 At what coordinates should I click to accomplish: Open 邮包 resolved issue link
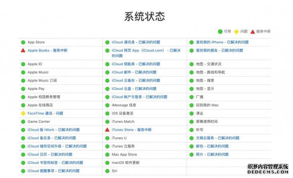click(x=212, y=146)
